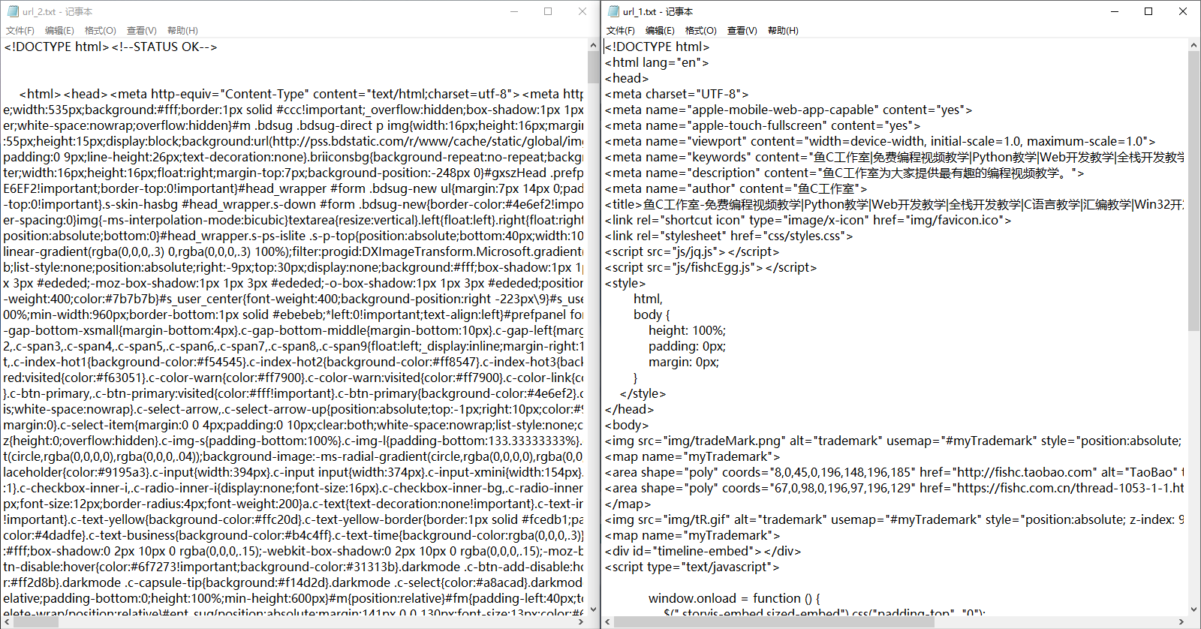Screen dimensions: 1201x629
Task: Click the fishc.taobao.com area line
Action: 895,472
